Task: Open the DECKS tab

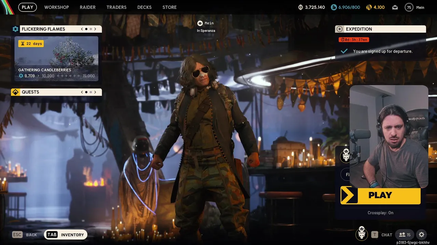Action: point(144,7)
